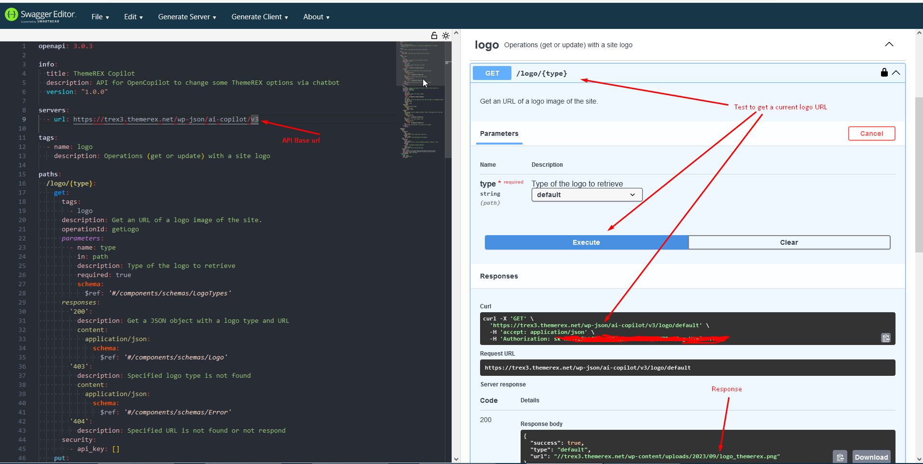The image size is (923, 464).
Task: Collapse the logo tag section chevron
Action: coord(889,44)
